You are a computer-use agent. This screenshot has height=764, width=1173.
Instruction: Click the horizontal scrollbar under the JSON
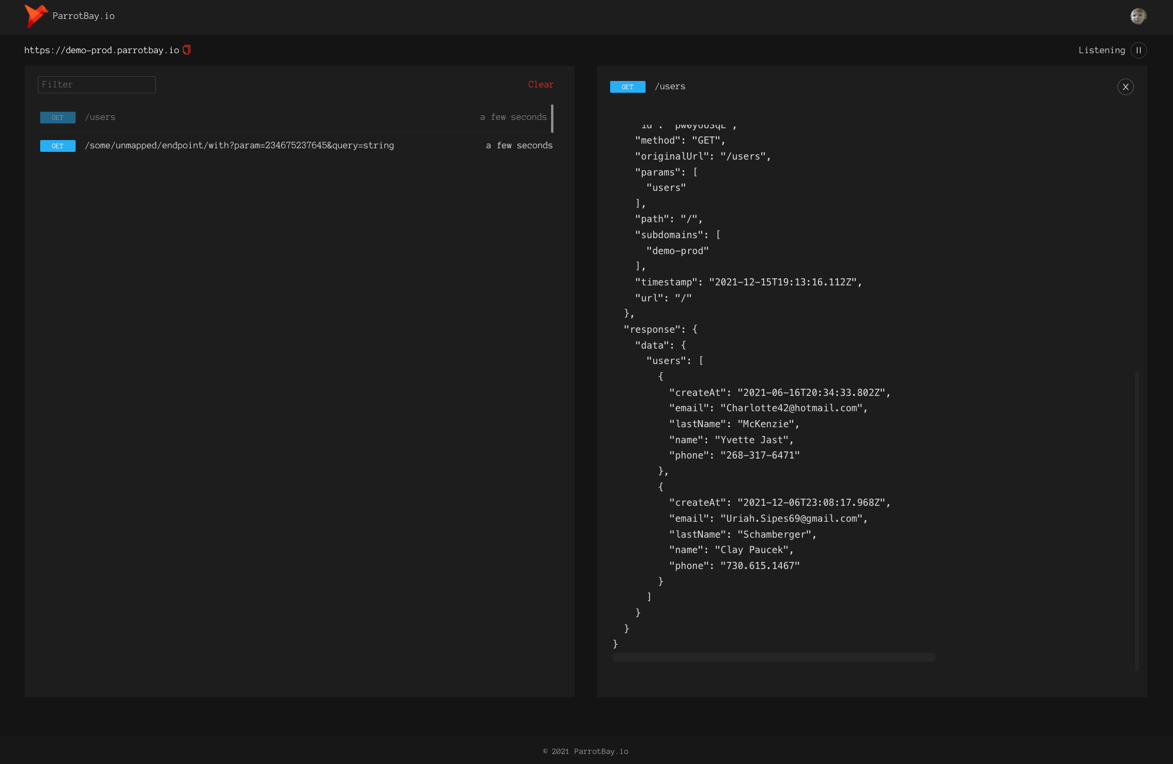point(774,657)
